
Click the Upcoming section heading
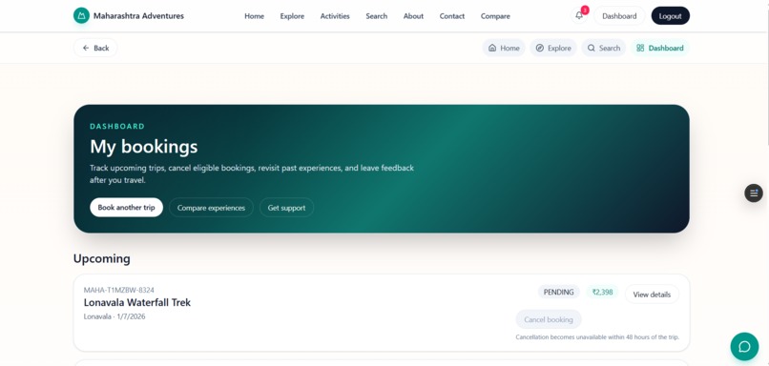102,258
